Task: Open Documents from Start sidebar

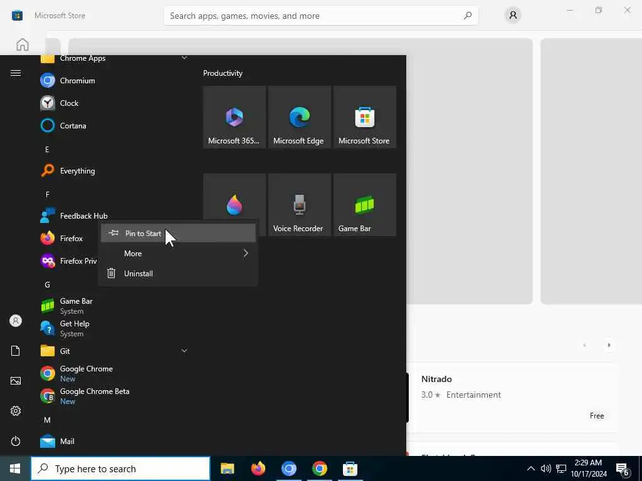Action: (x=16, y=351)
